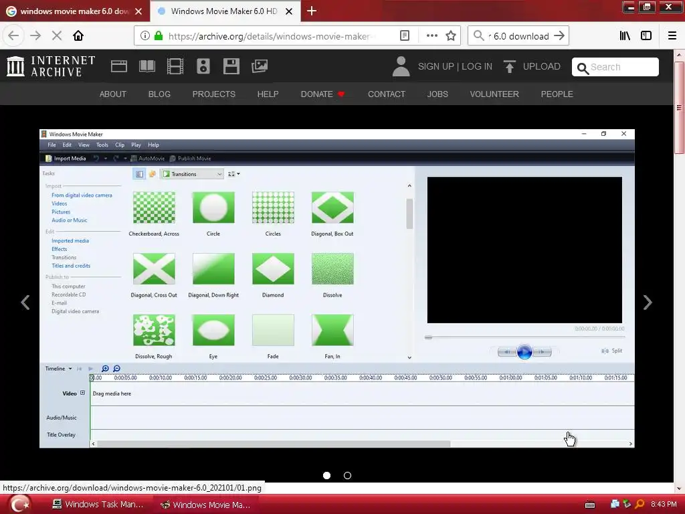Click the UPLOAD link
The height and width of the screenshot is (514, 685).
[542, 66]
